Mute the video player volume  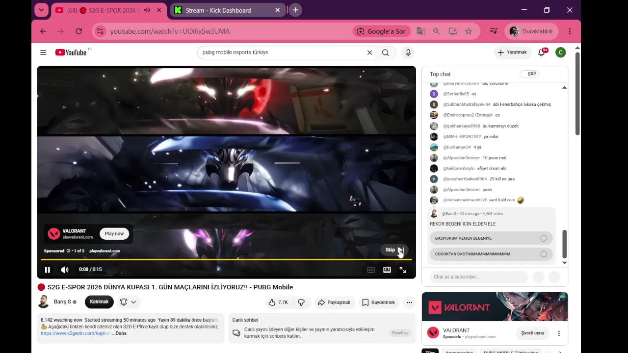pyautogui.click(x=64, y=270)
